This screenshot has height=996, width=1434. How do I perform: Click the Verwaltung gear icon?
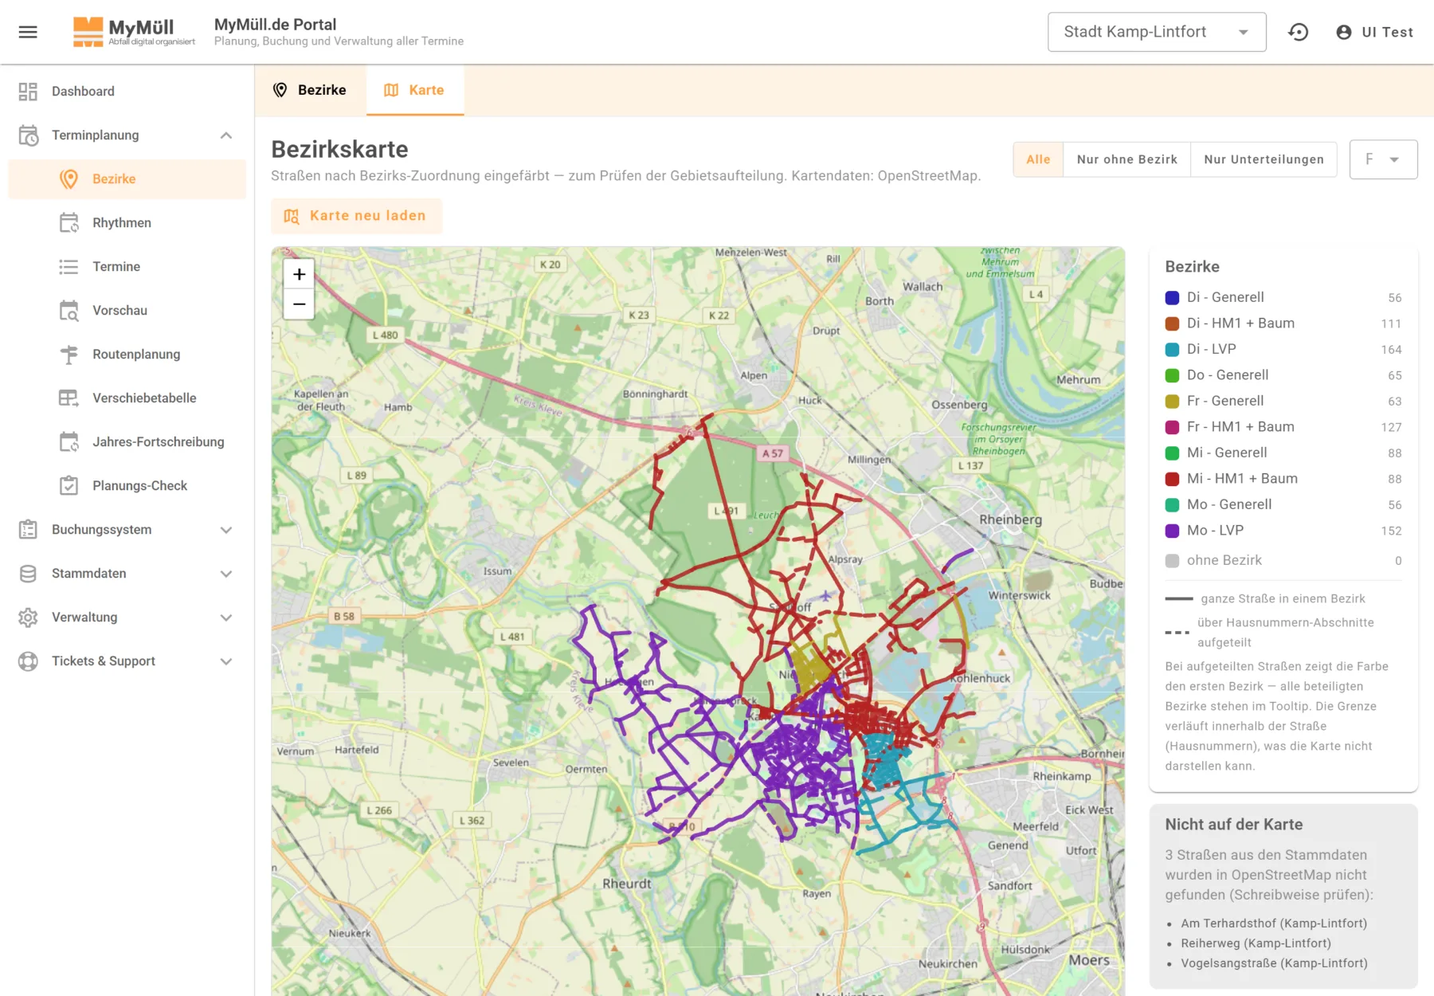tap(28, 618)
